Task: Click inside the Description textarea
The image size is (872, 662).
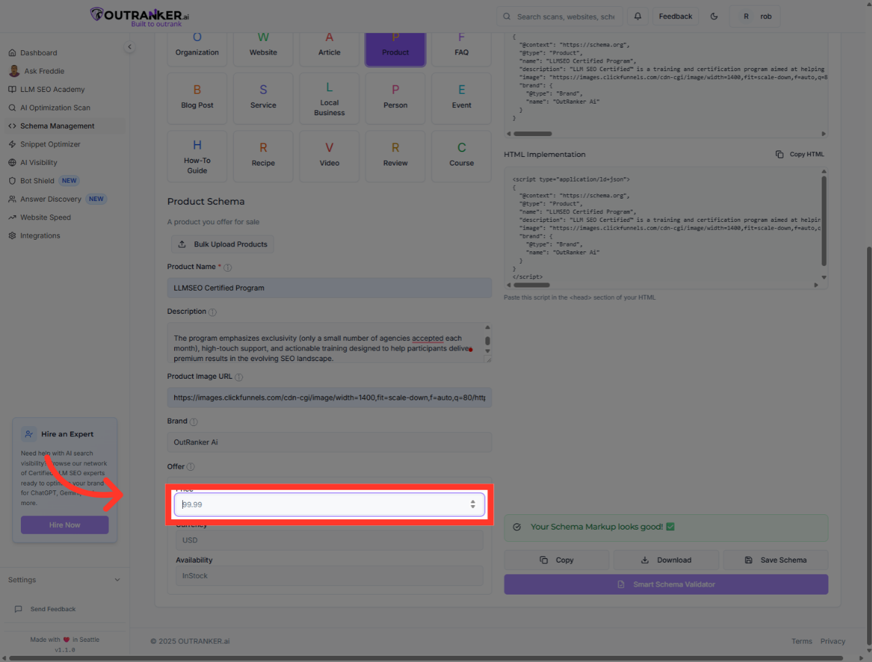Action: pyautogui.click(x=329, y=343)
